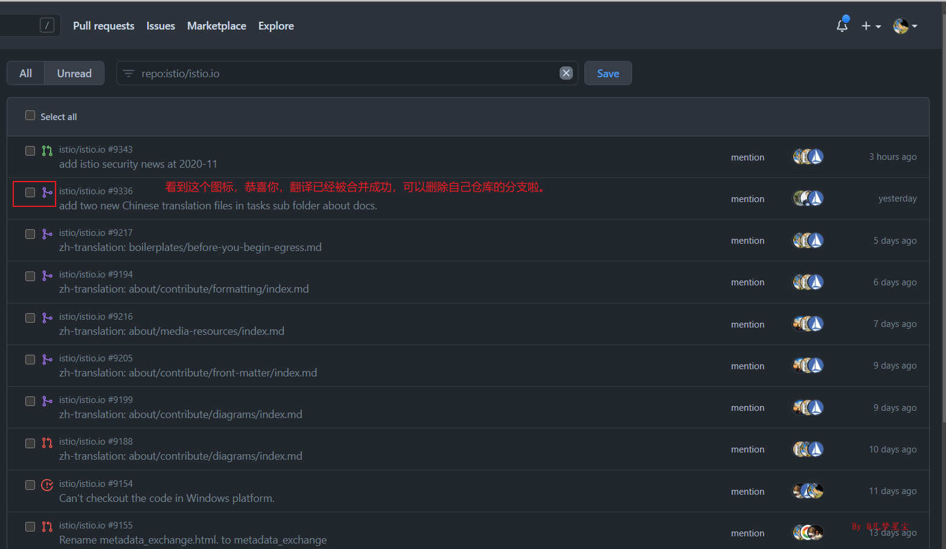
Task: Check the Select all checkbox
Action: (30, 115)
